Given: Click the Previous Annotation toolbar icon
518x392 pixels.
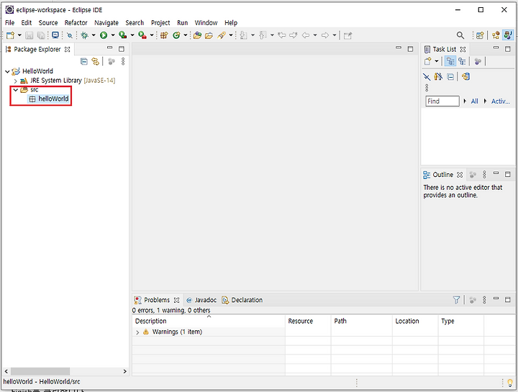Looking at the screenshot, I should point(263,35).
